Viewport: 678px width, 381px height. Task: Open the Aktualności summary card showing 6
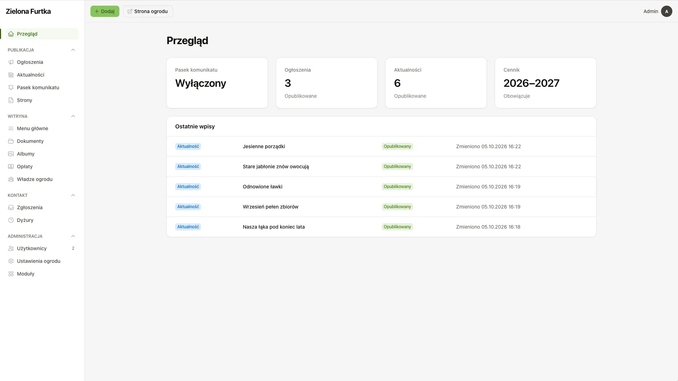click(x=436, y=83)
